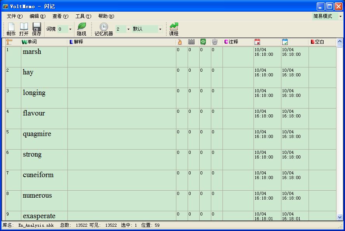This screenshot has width=345, height=231.
Task: Select the word "numerous"
Action: pyautogui.click(x=37, y=196)
